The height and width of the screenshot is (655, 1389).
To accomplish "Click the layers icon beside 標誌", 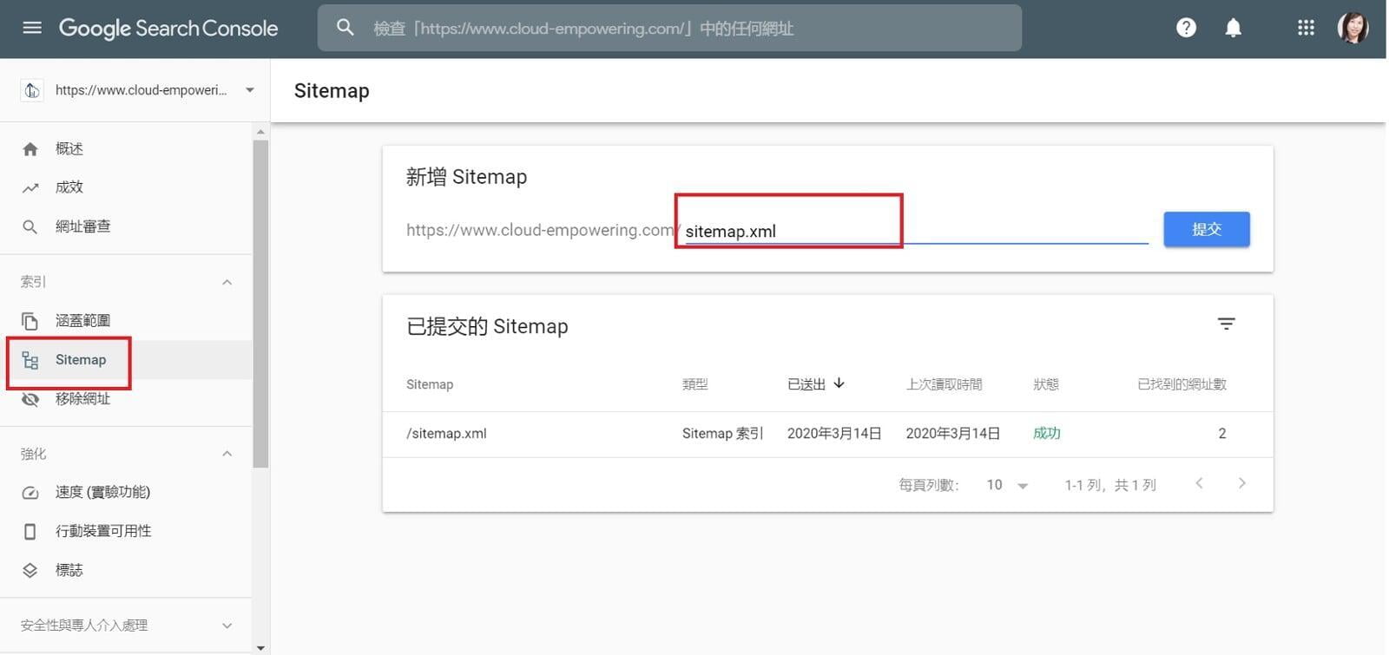I will [x=30, y=570].
